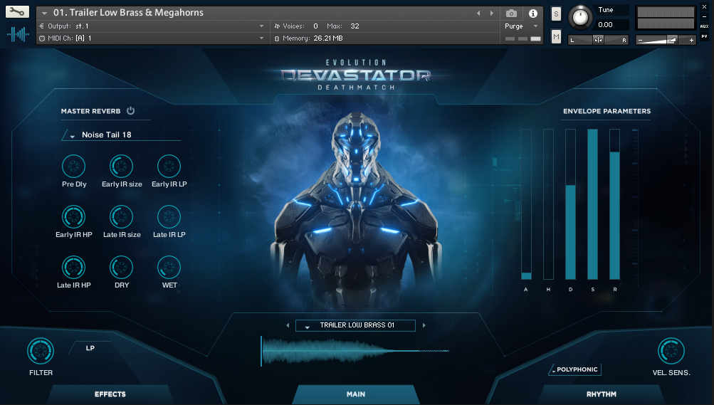Click the Early IR HP knob
The width and height of the screenshot is (714, 405).
[x=74, y=216]
